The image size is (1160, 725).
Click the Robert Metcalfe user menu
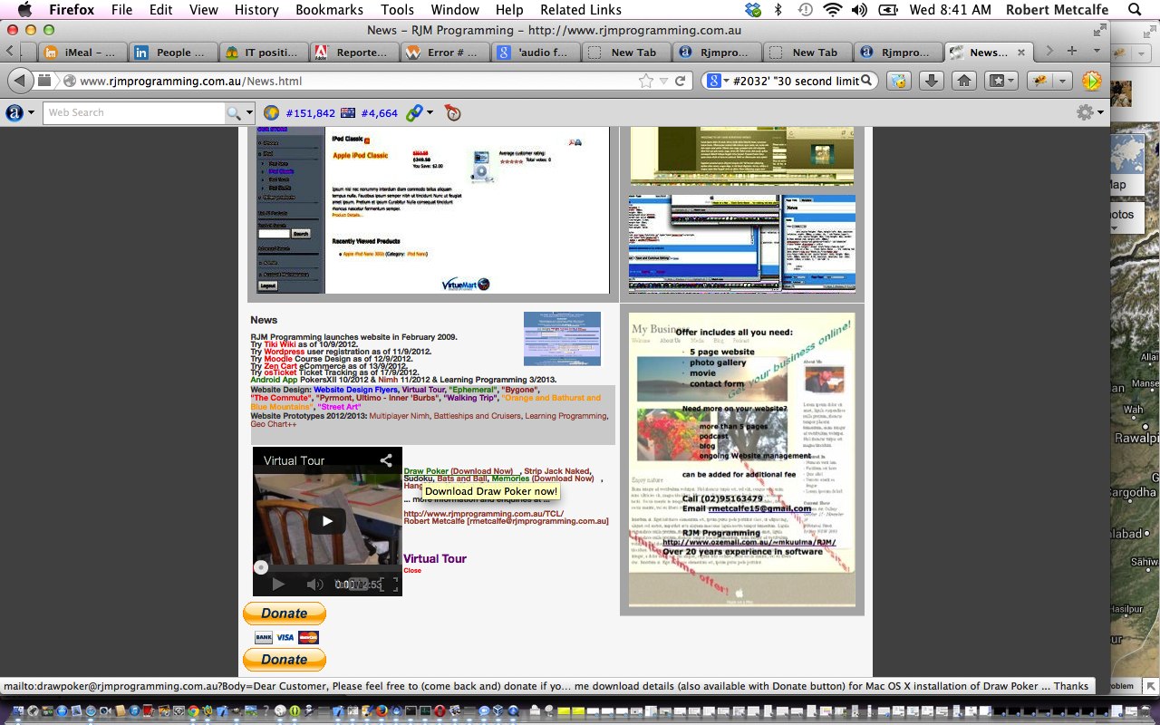(x=1057, y=10)
